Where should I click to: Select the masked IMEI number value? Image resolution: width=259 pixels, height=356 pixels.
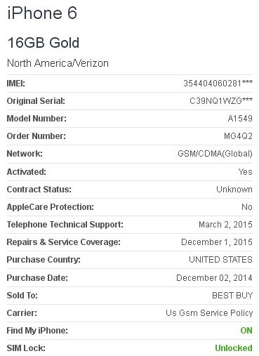(x=218, y=83)
